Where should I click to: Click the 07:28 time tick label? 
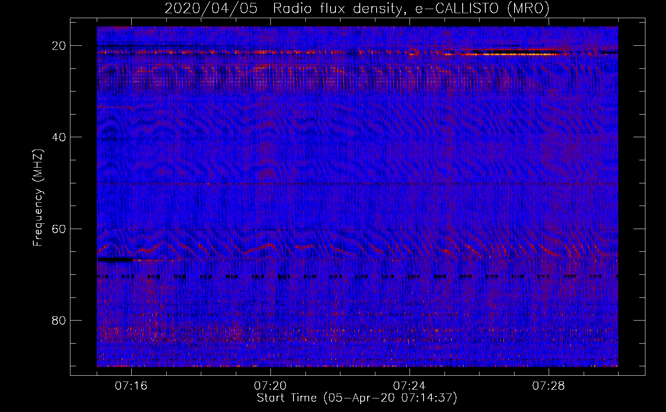[549, 386]
